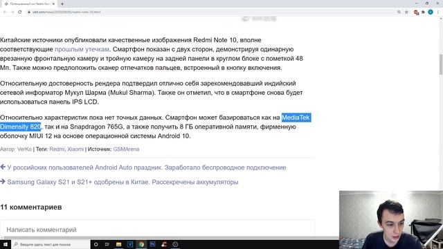
Task: Minimize the Chrome window
Action: click(417, 3)
